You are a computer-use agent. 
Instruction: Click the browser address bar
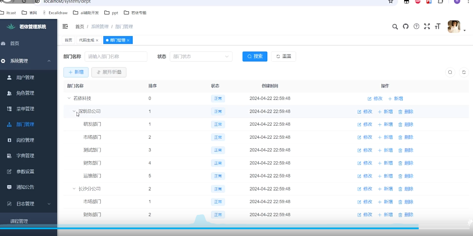tap(211, 2)
